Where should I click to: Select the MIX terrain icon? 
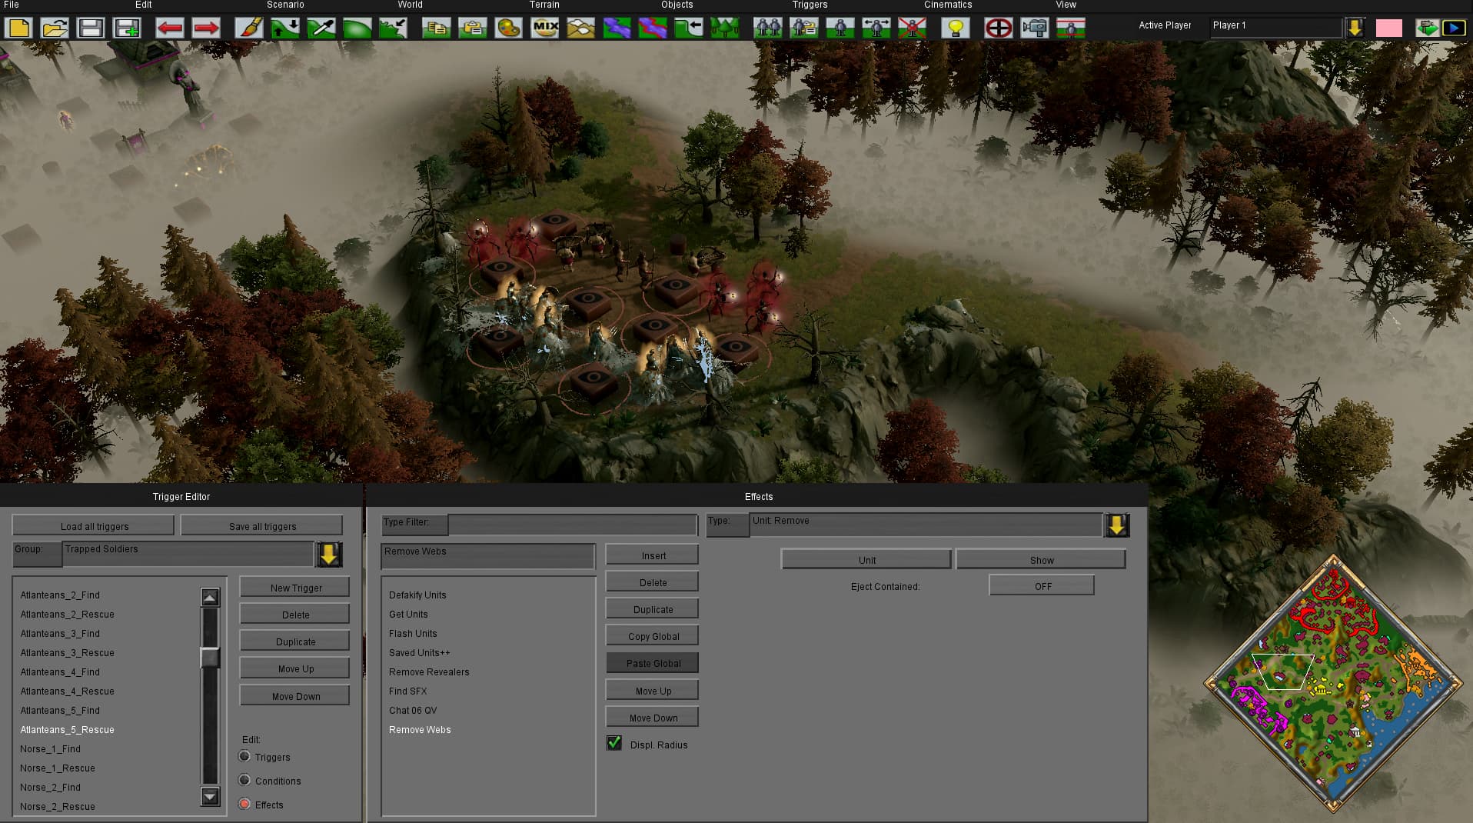(544, 28)
